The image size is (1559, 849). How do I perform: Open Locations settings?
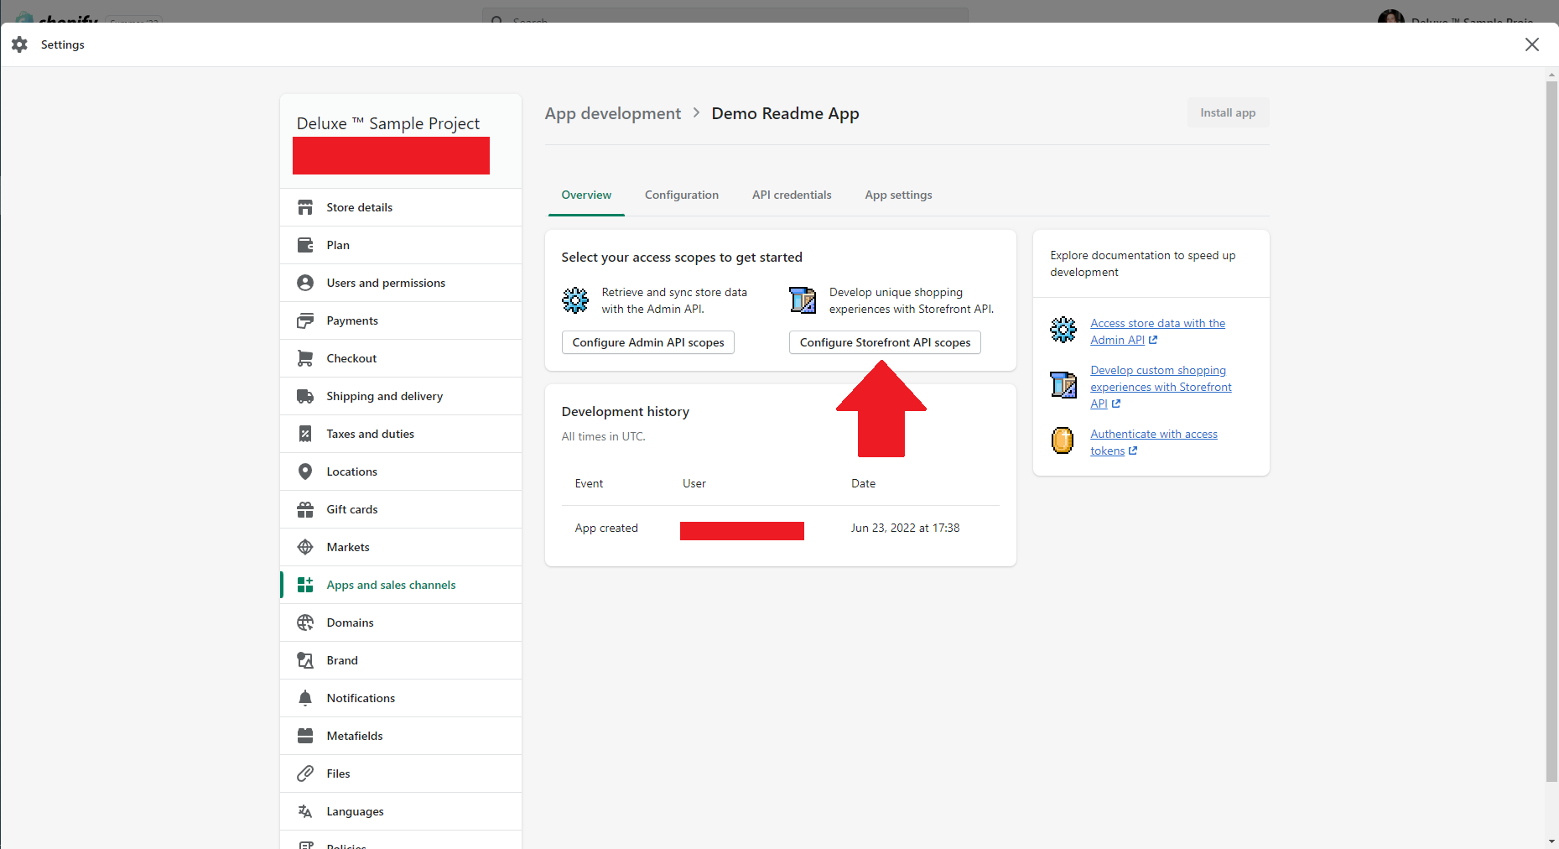401,471
